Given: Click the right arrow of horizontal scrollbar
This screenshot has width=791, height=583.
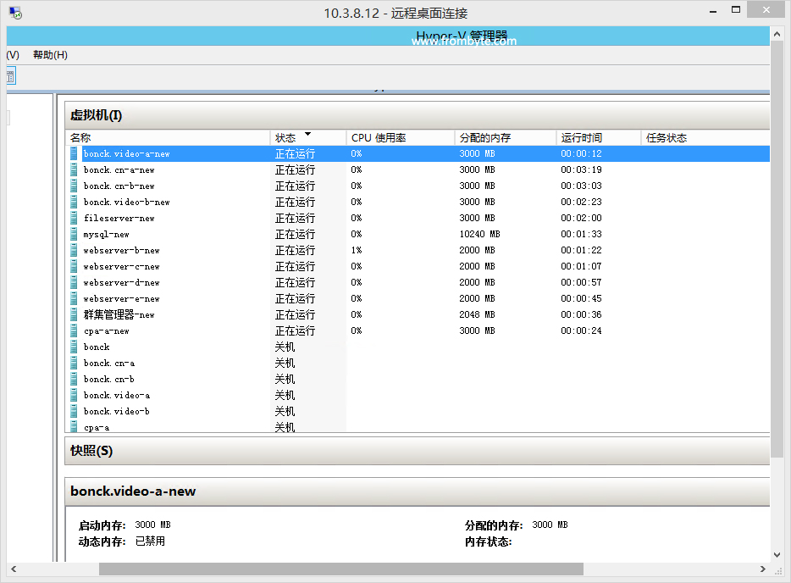Looking at the screenshot, I should click(764, 569).
